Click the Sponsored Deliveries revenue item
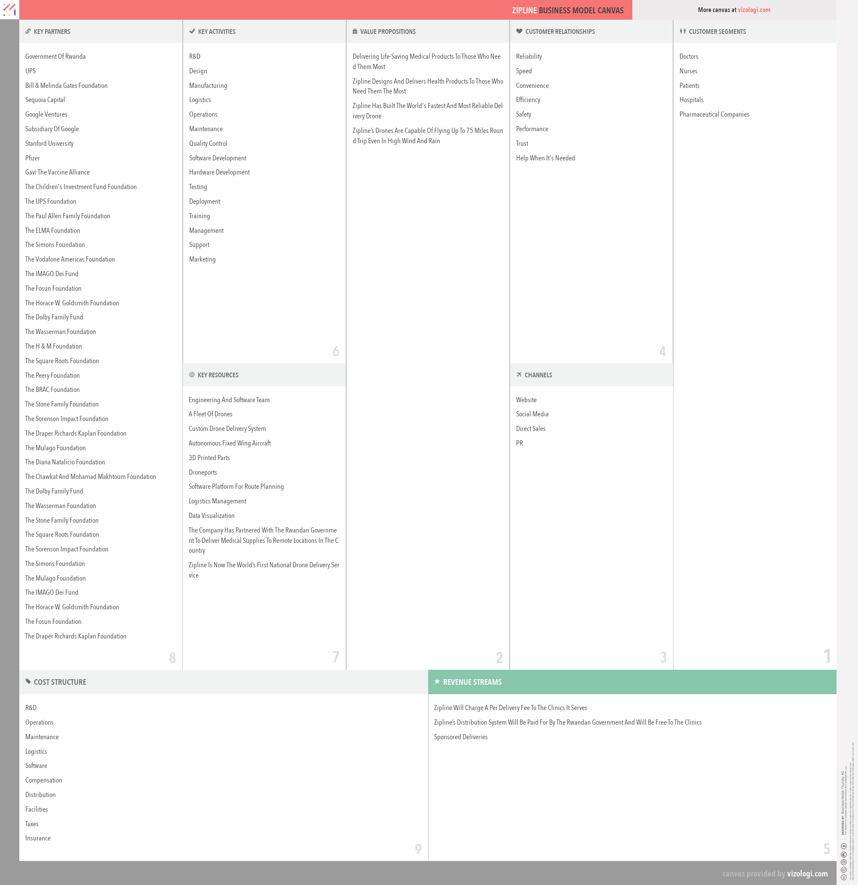 pyautogui.click(x=460, y=737)
